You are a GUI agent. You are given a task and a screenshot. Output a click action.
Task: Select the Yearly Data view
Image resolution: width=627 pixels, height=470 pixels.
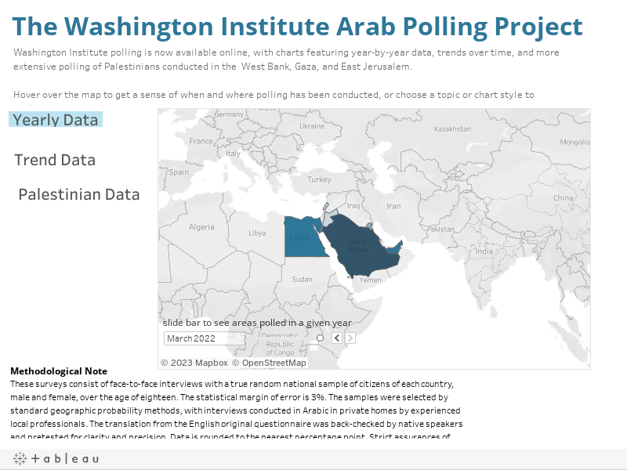[x=56, y=119]
